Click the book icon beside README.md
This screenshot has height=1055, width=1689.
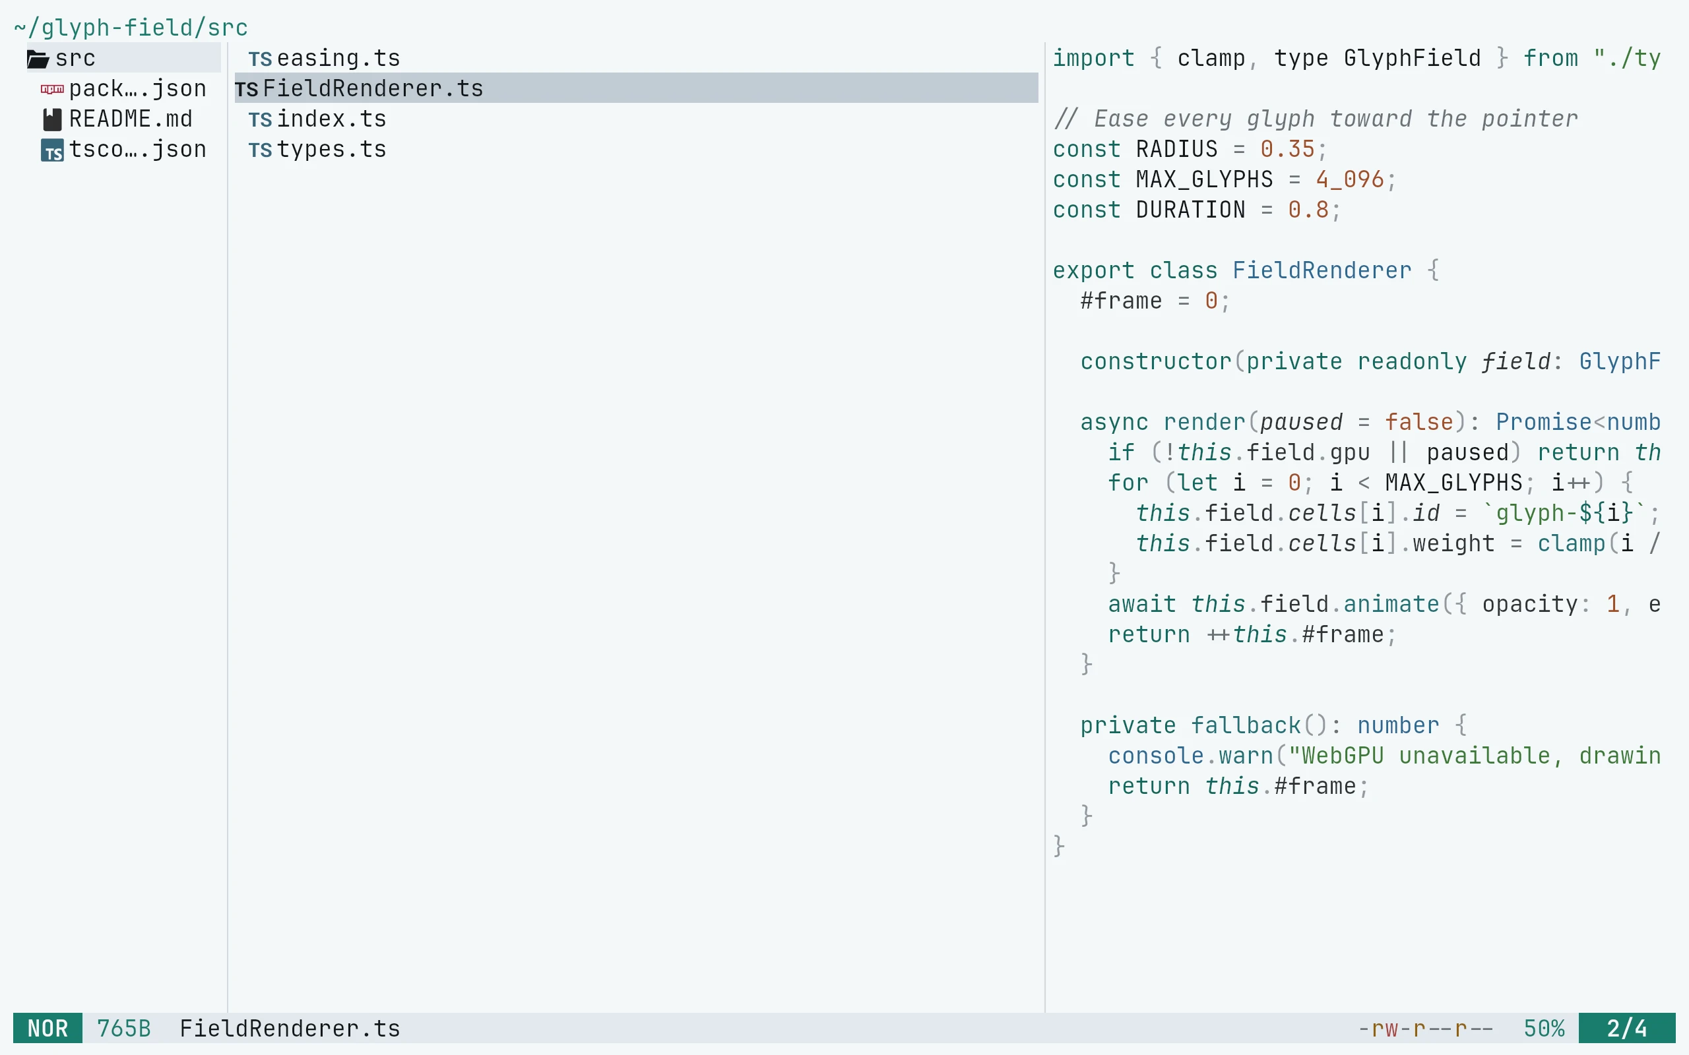tap(52, 119)
